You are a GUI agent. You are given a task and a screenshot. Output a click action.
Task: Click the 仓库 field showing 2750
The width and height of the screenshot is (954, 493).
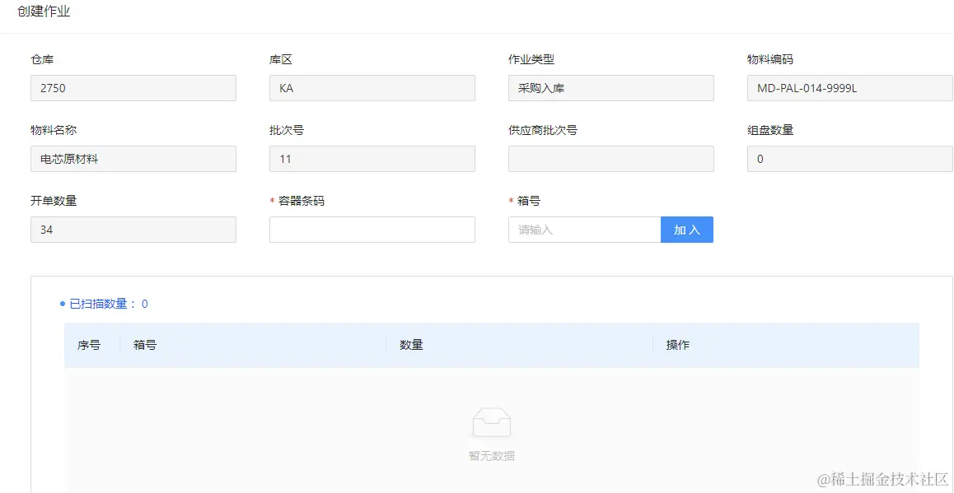pyautogui.click(x=133, y=88)
